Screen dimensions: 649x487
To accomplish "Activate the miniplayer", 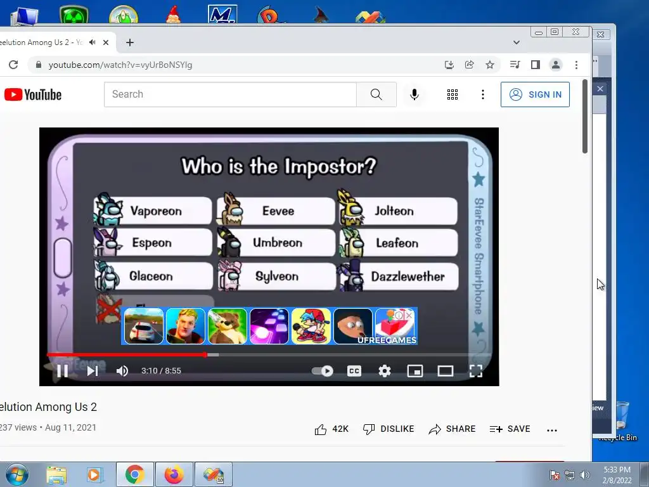I will coord(414,370).
